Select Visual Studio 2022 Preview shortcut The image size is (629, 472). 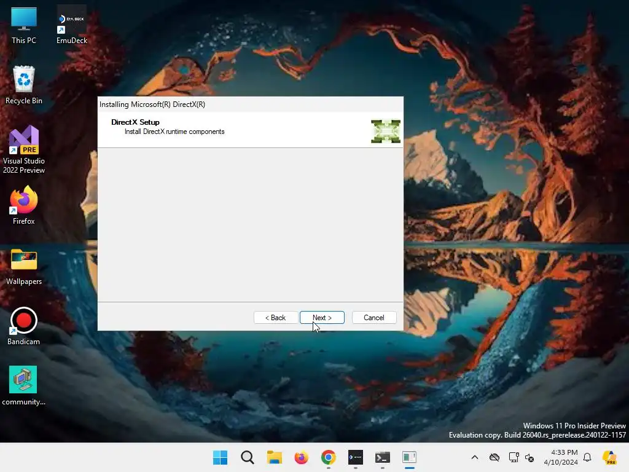(x=24, y=150)
